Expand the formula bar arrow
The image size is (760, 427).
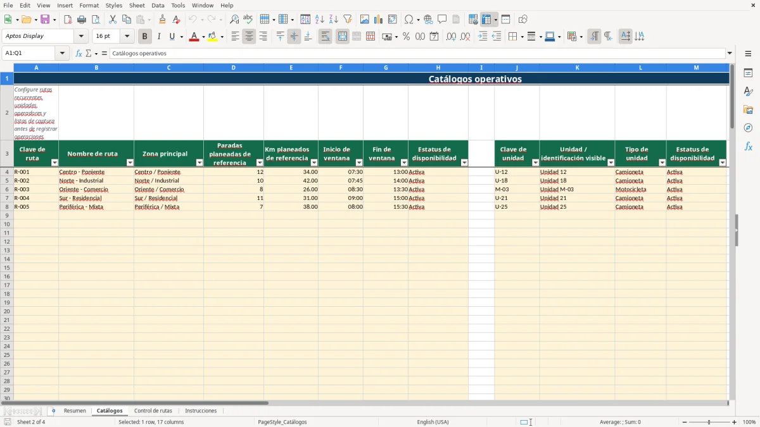[730, 53]
